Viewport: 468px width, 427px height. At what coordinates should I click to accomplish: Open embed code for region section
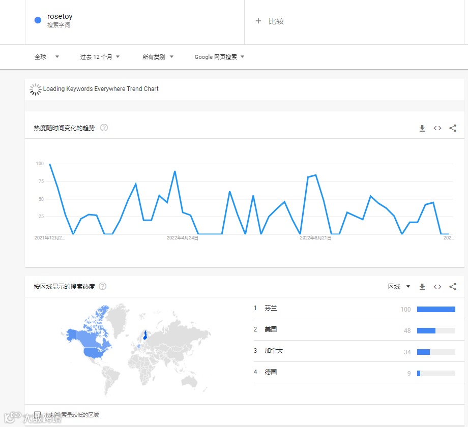437,287
